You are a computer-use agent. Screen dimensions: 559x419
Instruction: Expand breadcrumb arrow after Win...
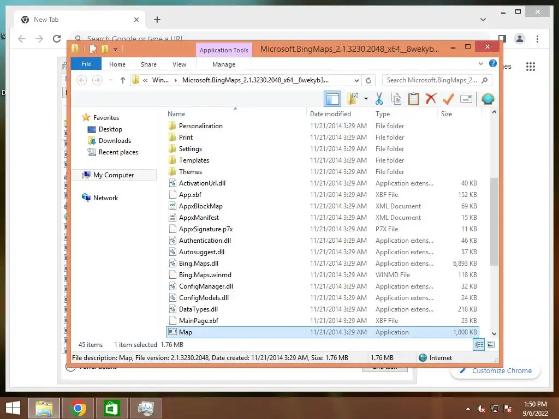(x=175, y=81)
